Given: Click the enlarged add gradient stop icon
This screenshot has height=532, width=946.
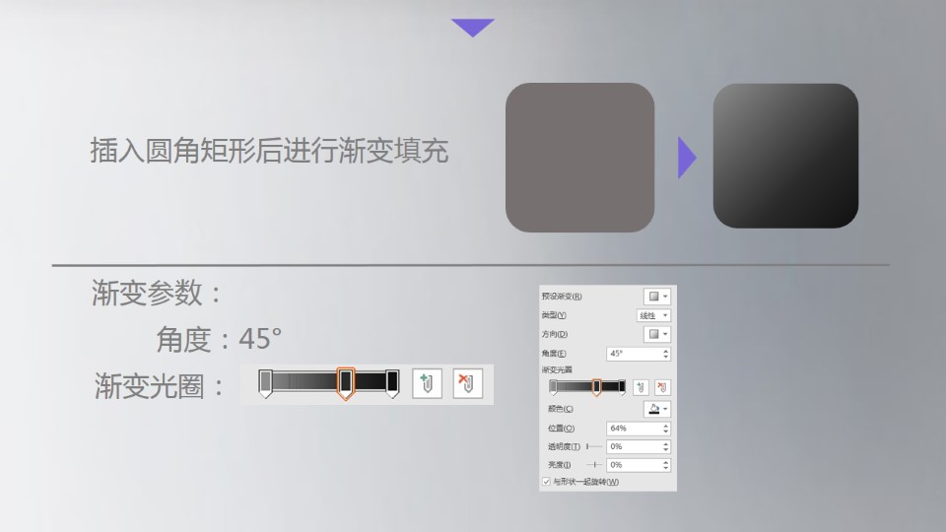Looking at the screenshot, I should tap(427, 383).
